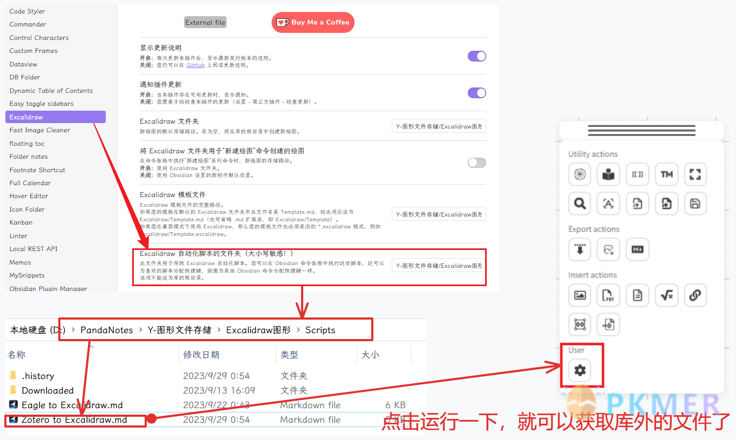
Task: Turn off the 通知插件更新 switch
Action: tap(477, 93)
